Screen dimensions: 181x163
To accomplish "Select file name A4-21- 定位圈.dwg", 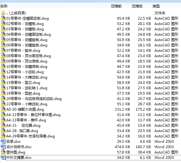I will coord(23,126).
